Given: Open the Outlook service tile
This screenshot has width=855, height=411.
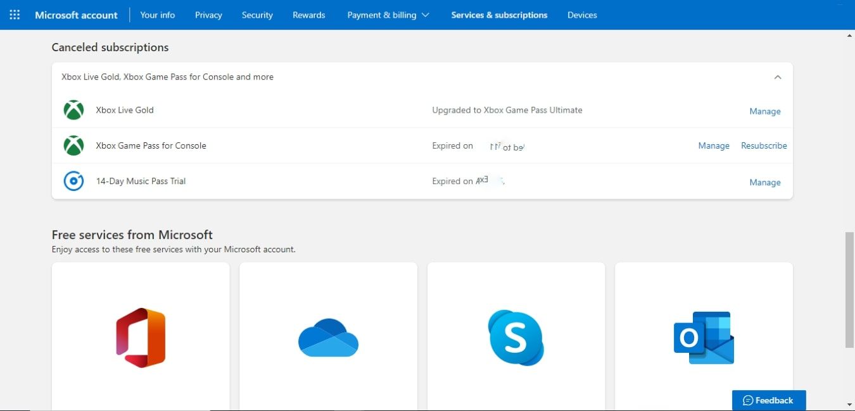Looking at the screenshot, I should click(704, 337).
